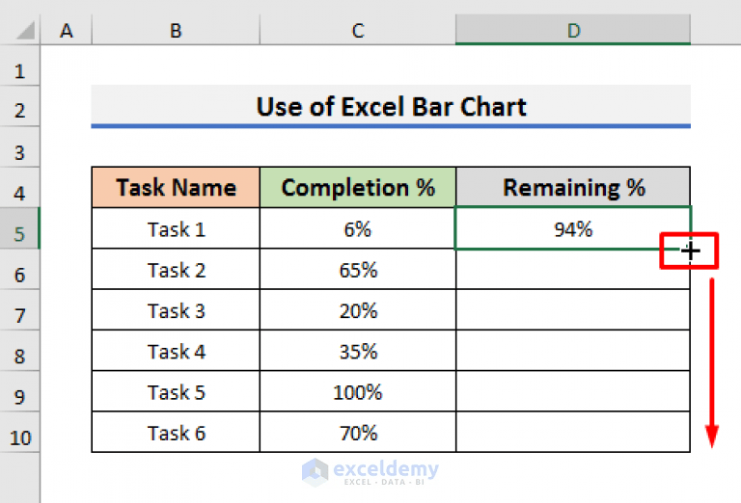Select column B header
The width and height of the screenshot is (741, 503).
click(x=176, y=31)
